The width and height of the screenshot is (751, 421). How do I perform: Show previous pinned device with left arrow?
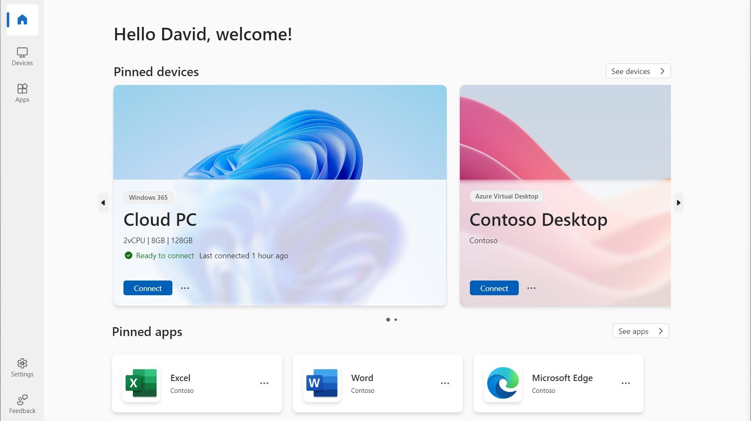coord(103,203)
